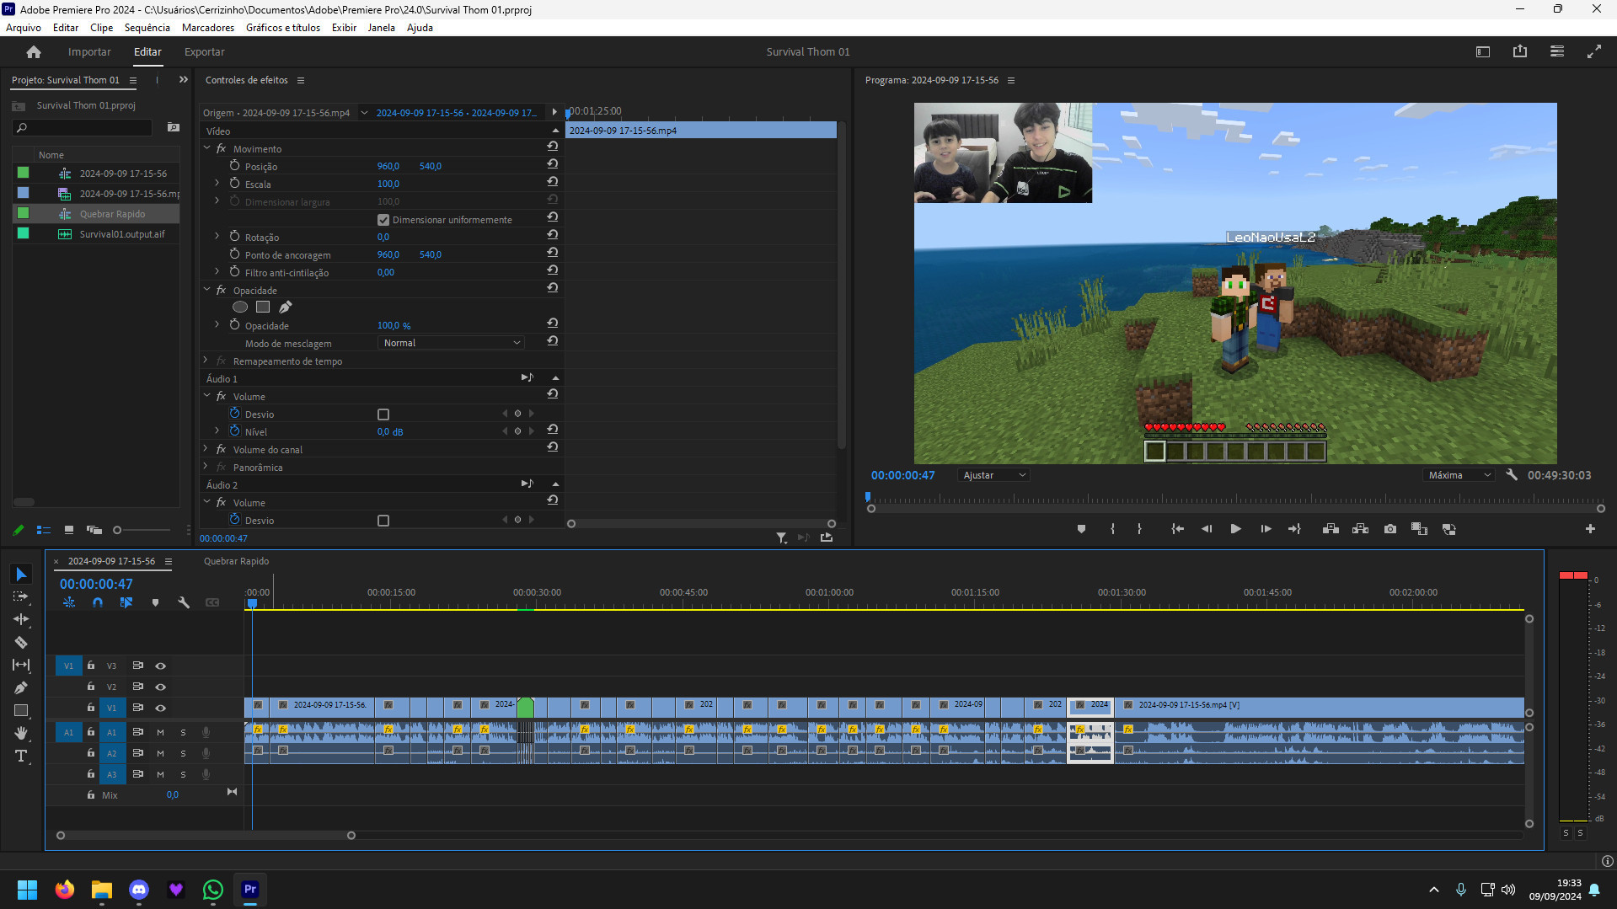
Task: Select the Type tool
Action: point(21,756)
